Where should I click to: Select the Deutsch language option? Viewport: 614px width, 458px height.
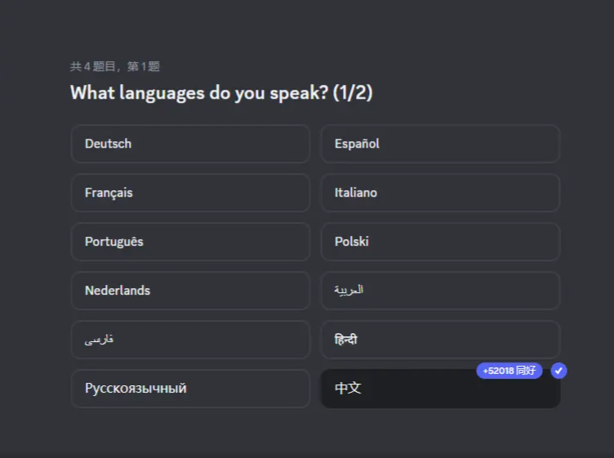click(x=190, y=144)
